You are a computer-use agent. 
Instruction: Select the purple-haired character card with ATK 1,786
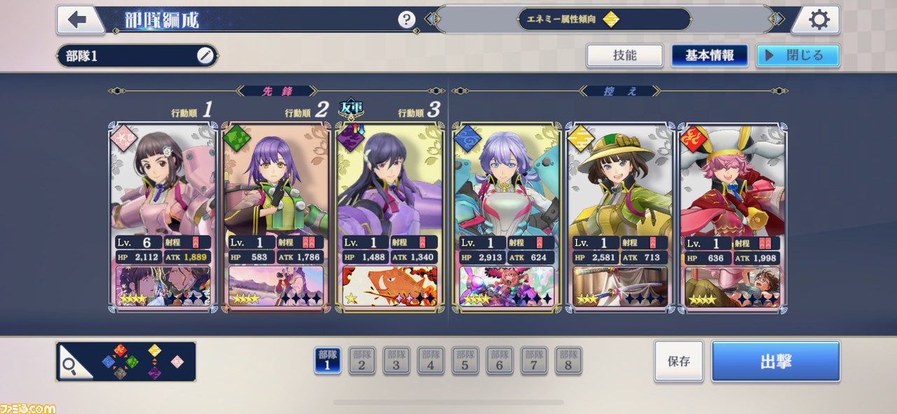pyautogui.click(x=275, y=216)
